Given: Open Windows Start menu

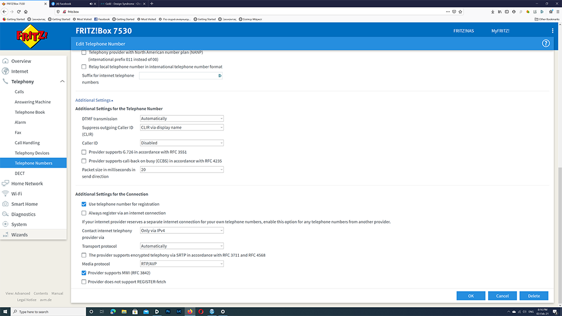Looking at the screenshot, I should [5, 311].
